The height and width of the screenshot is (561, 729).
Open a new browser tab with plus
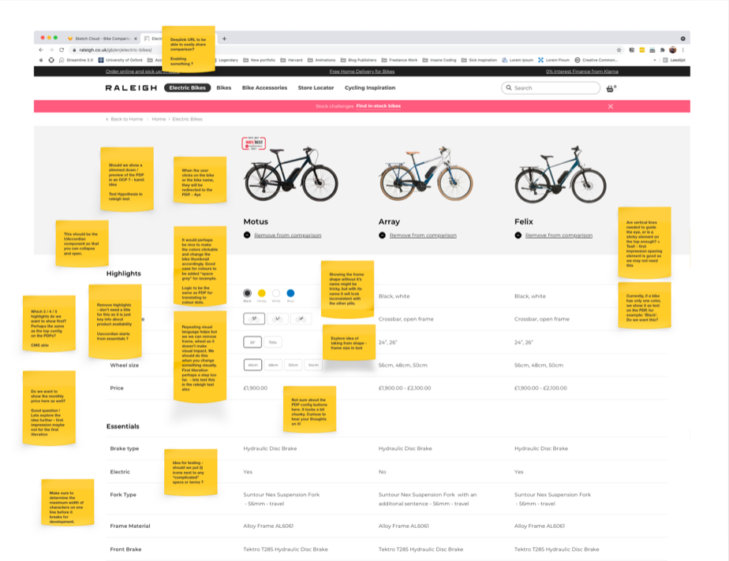point(224,39)
